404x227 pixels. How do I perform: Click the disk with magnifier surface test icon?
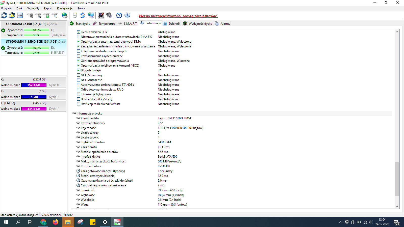55,15
